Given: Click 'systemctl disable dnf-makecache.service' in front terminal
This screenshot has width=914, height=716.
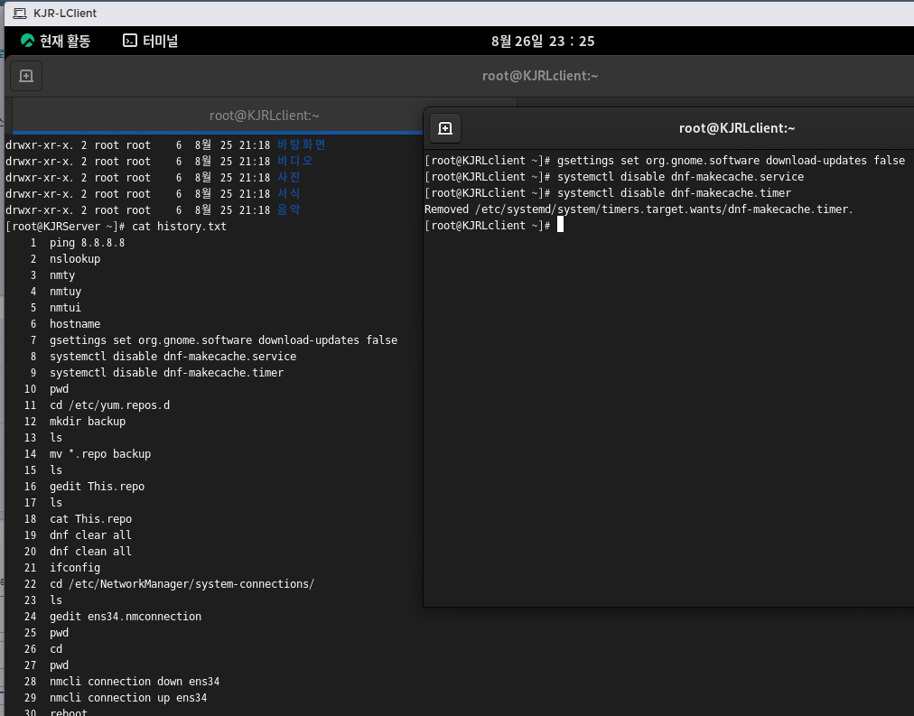Looking at the screenshot, I should click(680, 177).
